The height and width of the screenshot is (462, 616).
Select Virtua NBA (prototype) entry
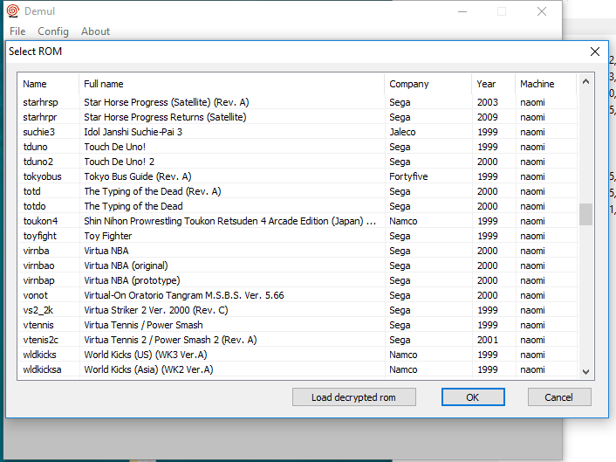coord(298,280)
